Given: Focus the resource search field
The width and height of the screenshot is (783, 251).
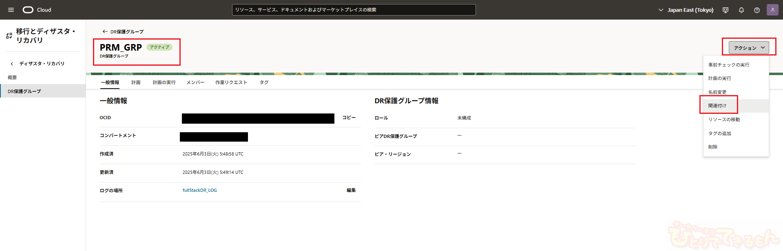Looking at the screenshot, I should point(354,10).
